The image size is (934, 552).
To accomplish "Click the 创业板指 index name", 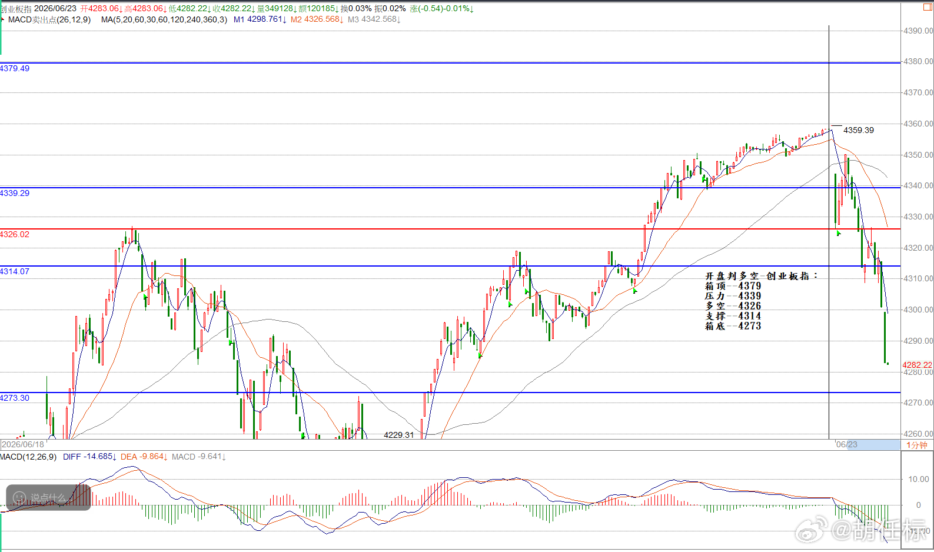I will [x=16, y=9].
